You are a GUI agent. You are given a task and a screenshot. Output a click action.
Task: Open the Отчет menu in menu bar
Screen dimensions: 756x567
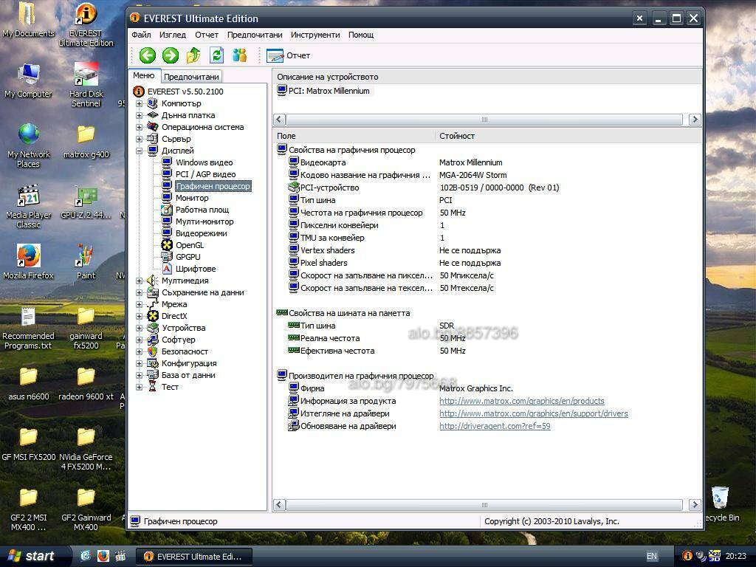point(207,35)
